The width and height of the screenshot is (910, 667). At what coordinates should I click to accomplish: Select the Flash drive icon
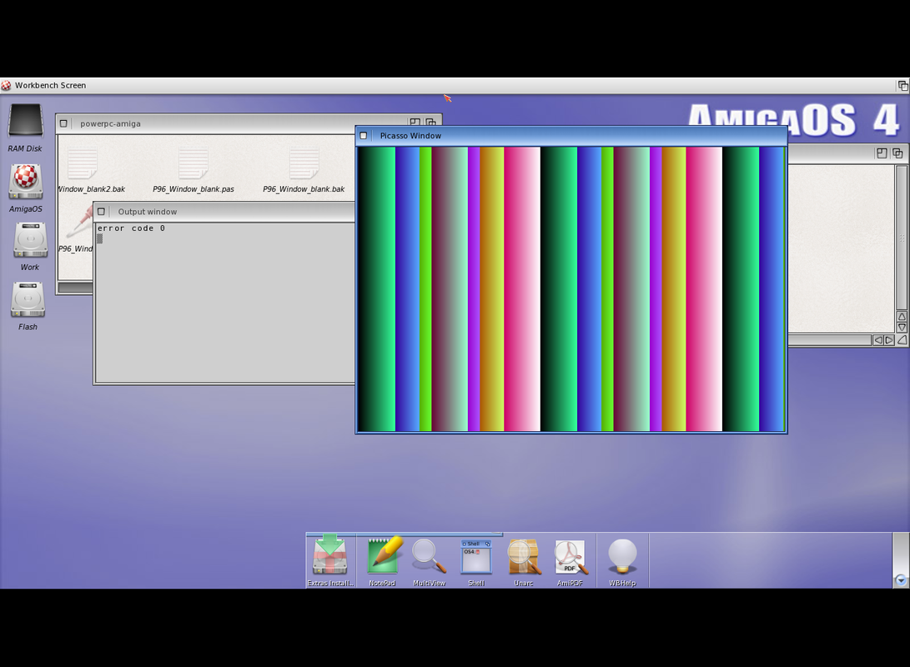pyautogui.click(x=28, y=300)
